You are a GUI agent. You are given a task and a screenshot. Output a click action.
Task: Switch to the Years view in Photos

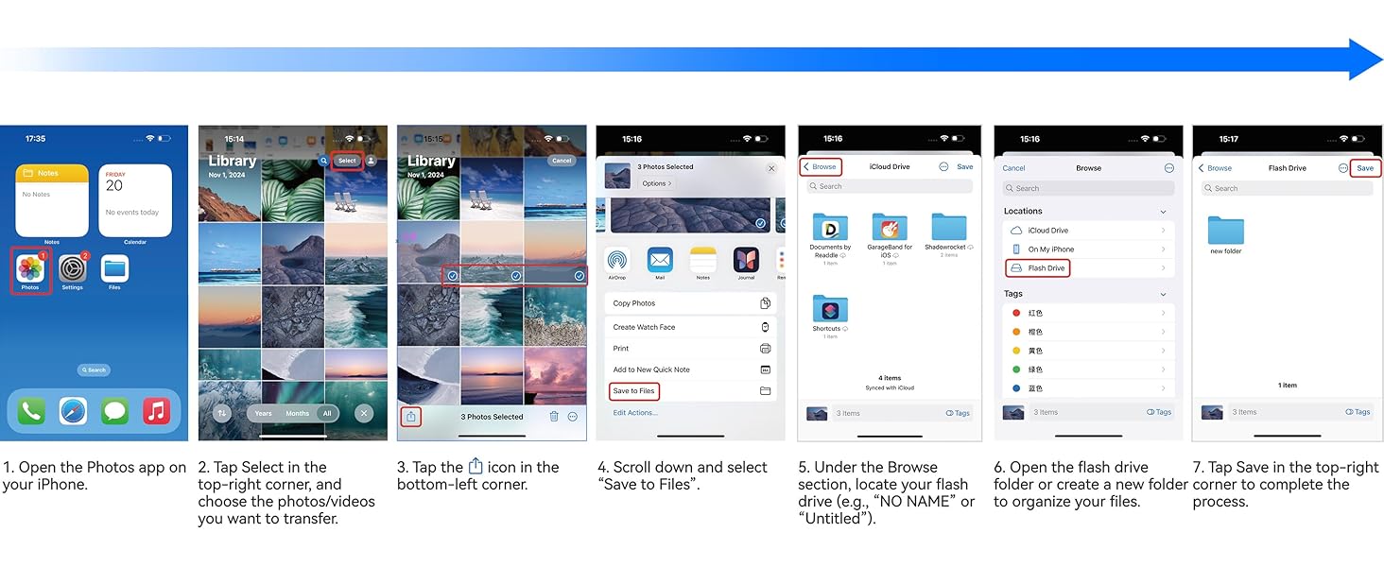pyautogui.click(x=264, y=413)
